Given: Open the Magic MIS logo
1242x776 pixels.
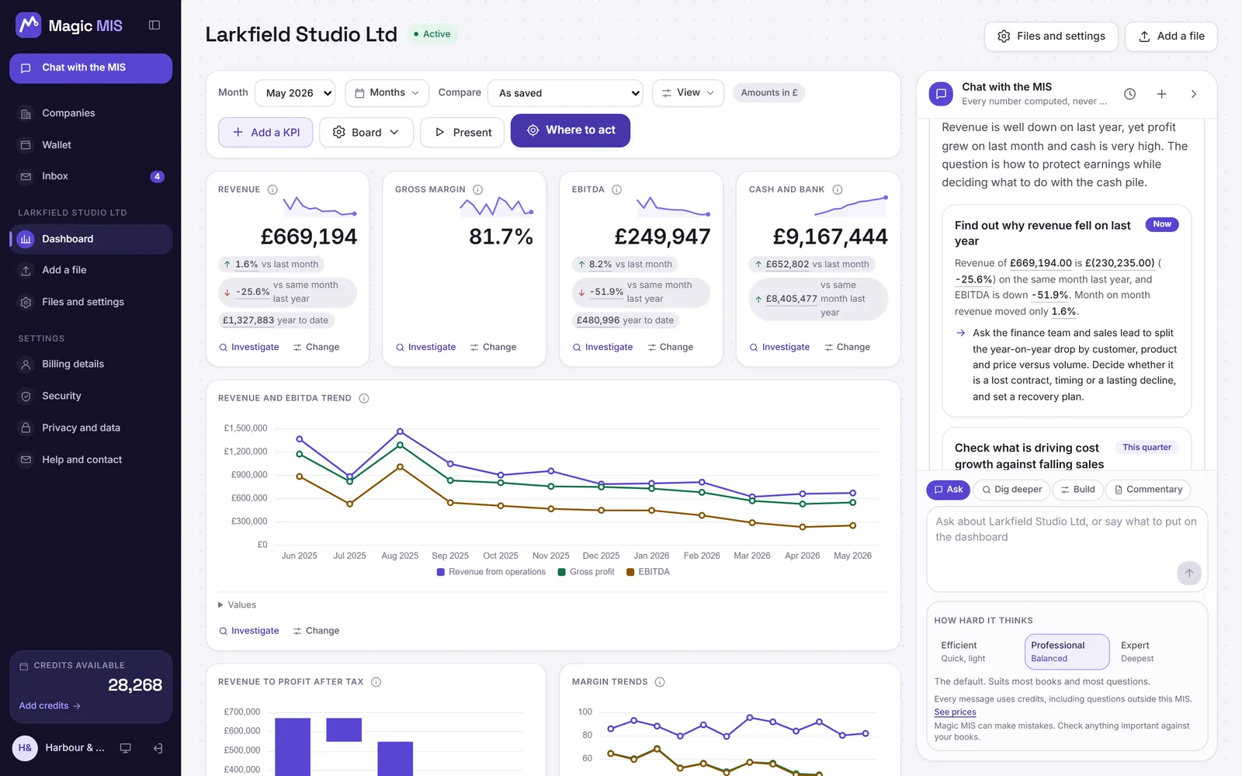Looking at the screenshot, I should coord(69,26).
